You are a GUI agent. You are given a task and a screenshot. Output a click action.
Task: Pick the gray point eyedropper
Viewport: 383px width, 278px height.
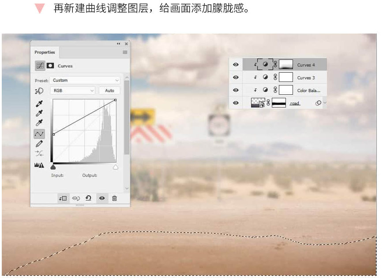pyautogui.click(x=39, y=113)
